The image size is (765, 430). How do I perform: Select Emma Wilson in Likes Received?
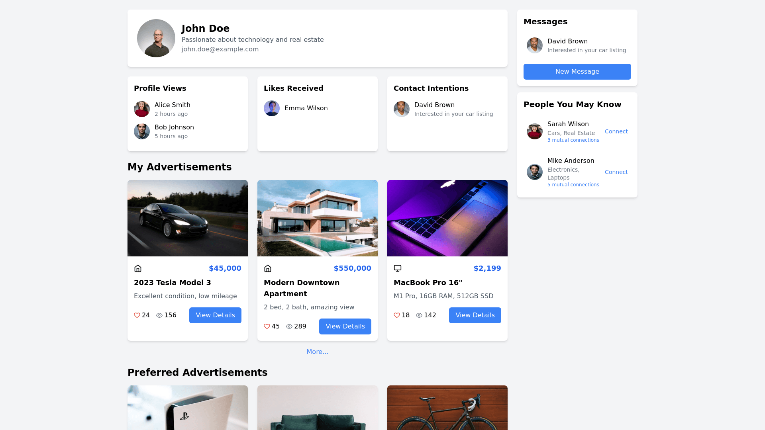pos(306,108)
